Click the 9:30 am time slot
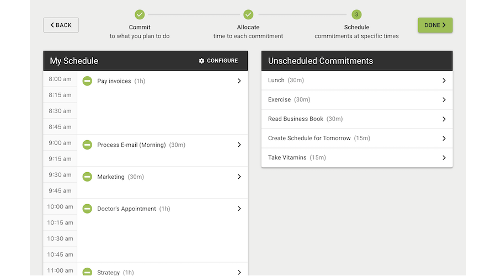This screenshot has width=491, height=276. coord(60,175)
